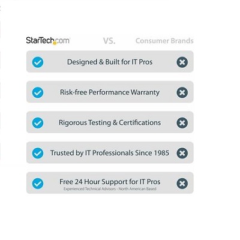Click blue checkmark beside Risk-free Performance Warranty
240x240 pixels.
[x=38, y=92]
